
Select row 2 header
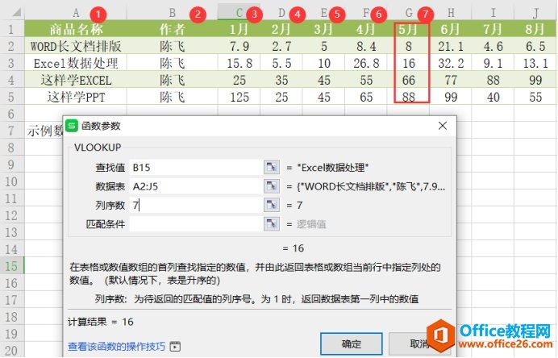tap(12, 46)
